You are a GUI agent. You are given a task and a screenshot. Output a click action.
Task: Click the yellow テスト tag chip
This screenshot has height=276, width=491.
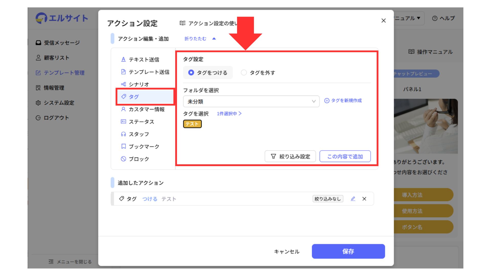point(192,124)
